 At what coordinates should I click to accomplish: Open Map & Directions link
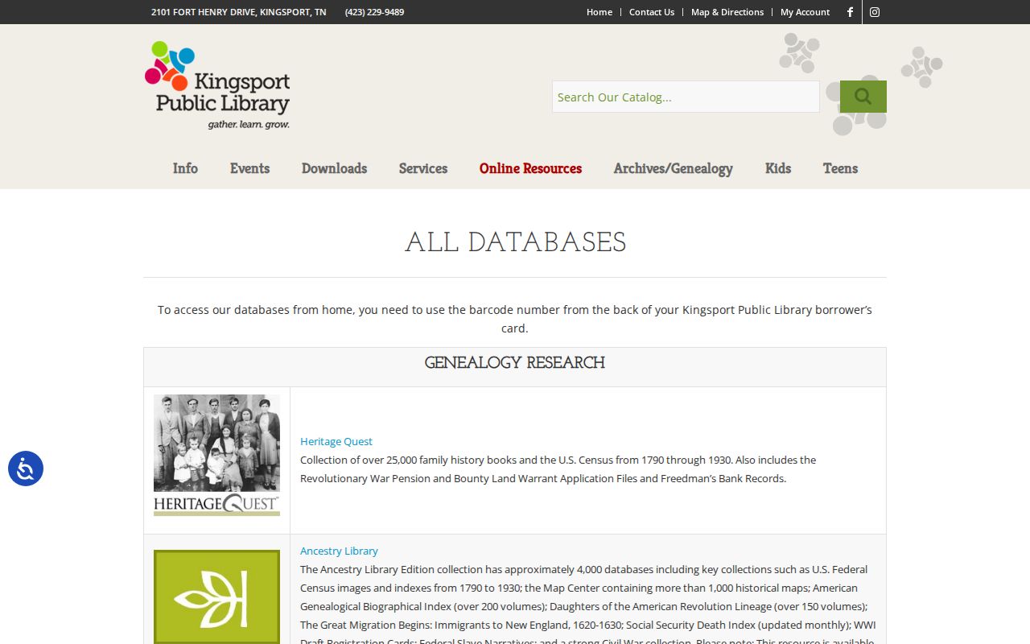tap(727, 12)
